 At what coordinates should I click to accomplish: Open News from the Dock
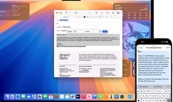click(x=89, y=97)
